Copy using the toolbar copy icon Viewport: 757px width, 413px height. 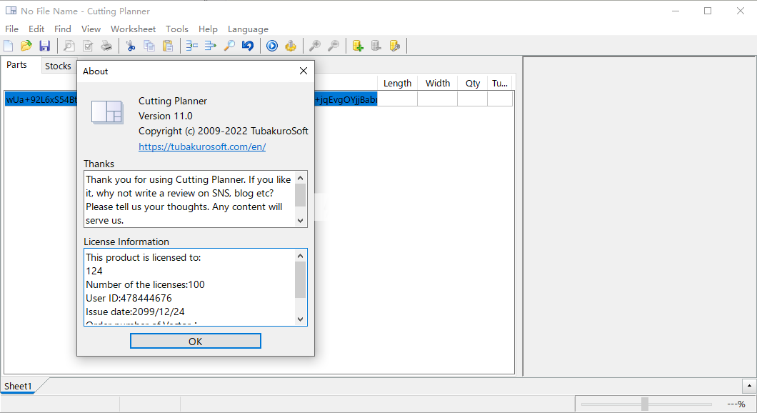(149, 46)
